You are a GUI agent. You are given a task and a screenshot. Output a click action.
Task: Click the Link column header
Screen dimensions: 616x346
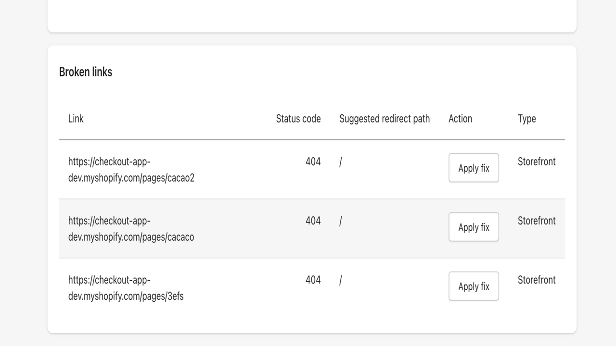[x=76, y=119]
